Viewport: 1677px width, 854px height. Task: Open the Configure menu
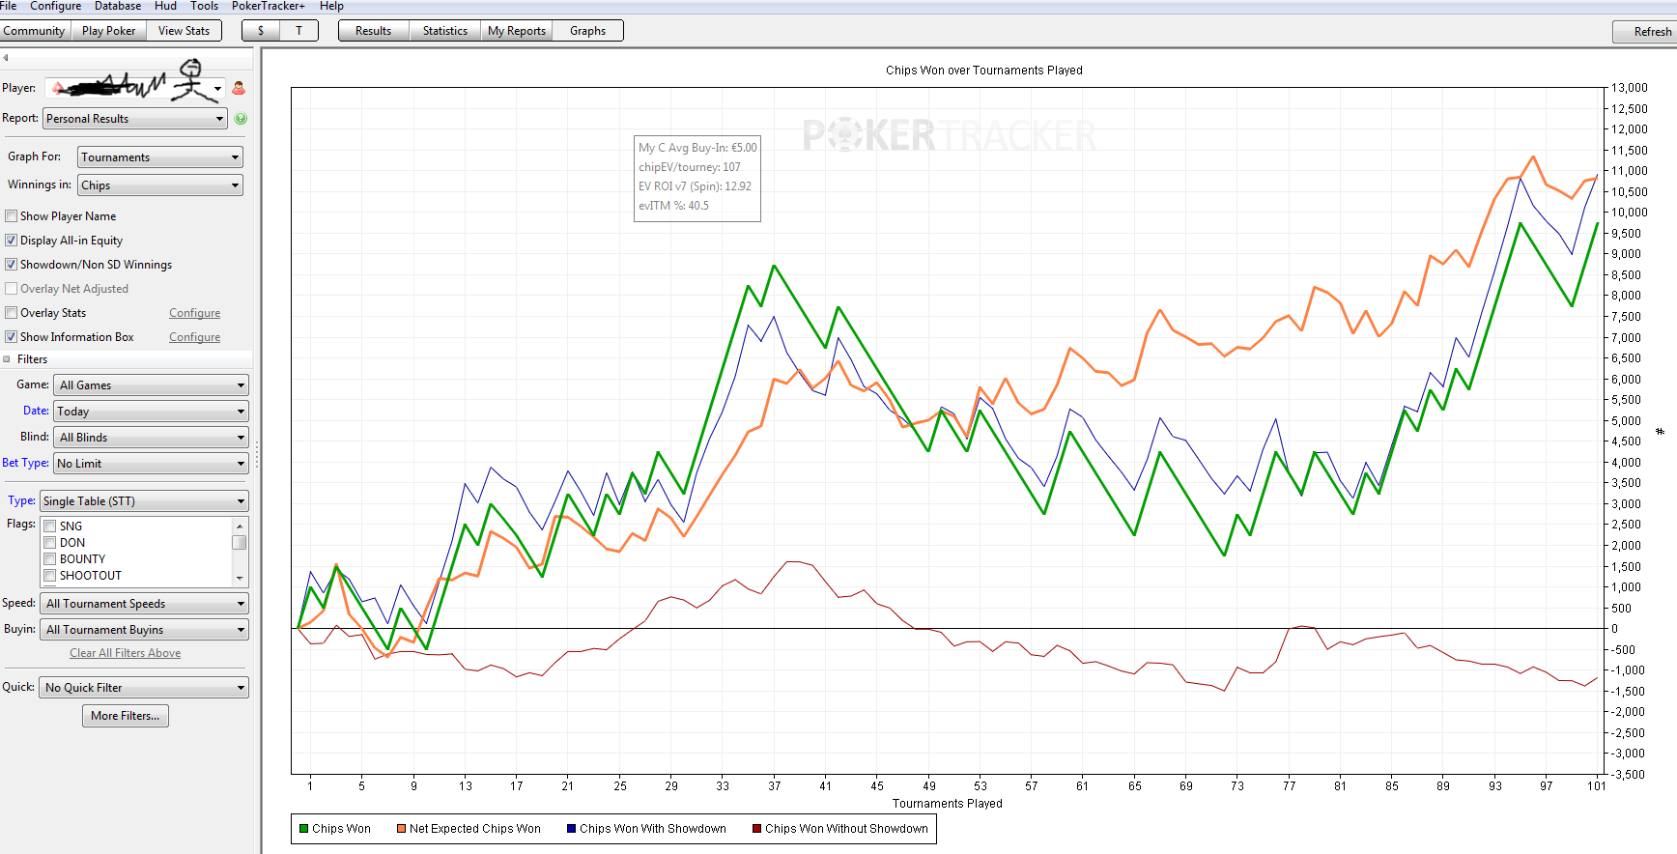click(x=56, y=6)
